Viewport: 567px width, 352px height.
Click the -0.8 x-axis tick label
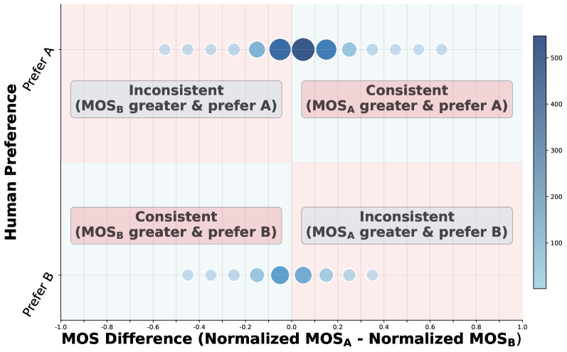[107, 326]
